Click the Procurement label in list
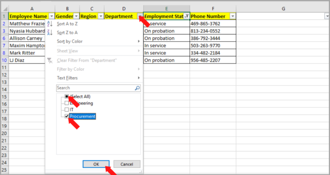The height and width of the screenshot is (175, 330). coord(82,116)
